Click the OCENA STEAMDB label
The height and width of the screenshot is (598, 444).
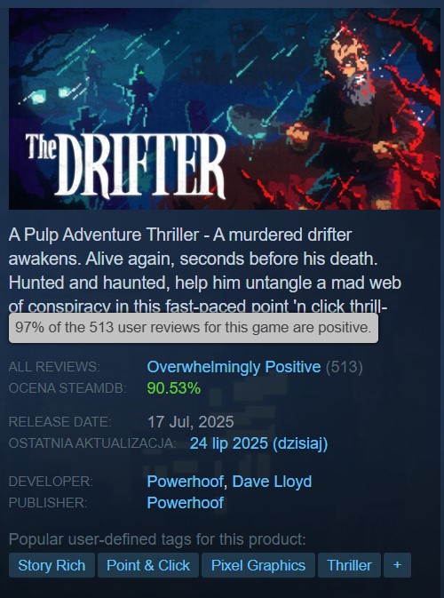[67, 388]
